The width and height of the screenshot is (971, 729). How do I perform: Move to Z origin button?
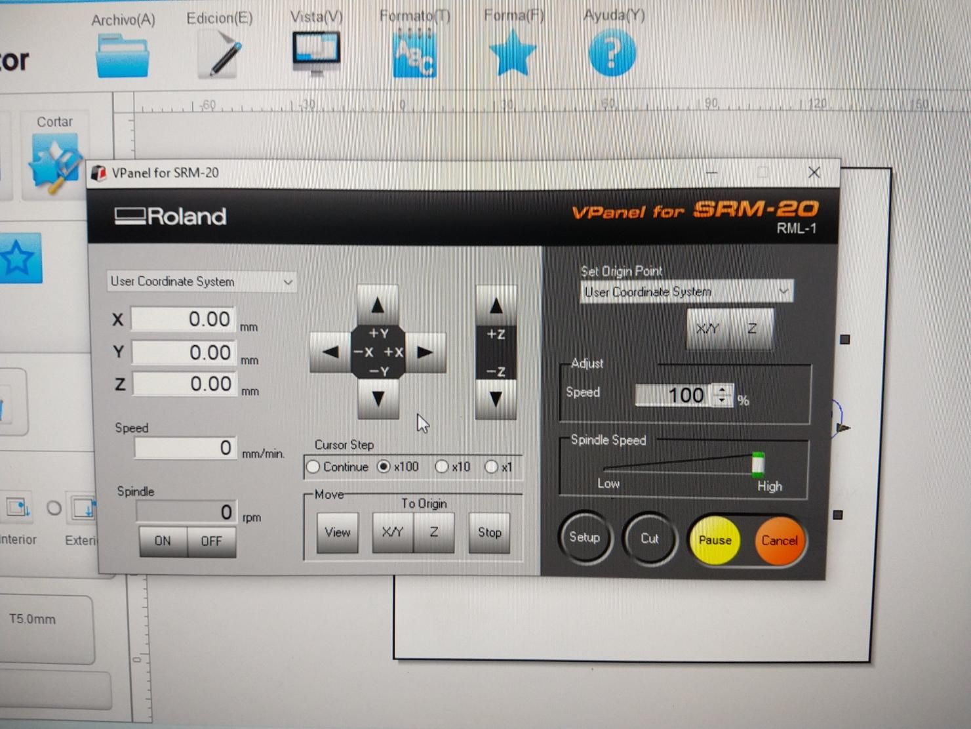(x=433, y=532)
